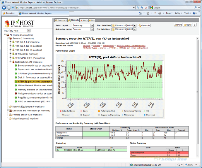The image size is (202, 168).
Task: Click the Printers and UPS printer icon
Action: point(10,115)
